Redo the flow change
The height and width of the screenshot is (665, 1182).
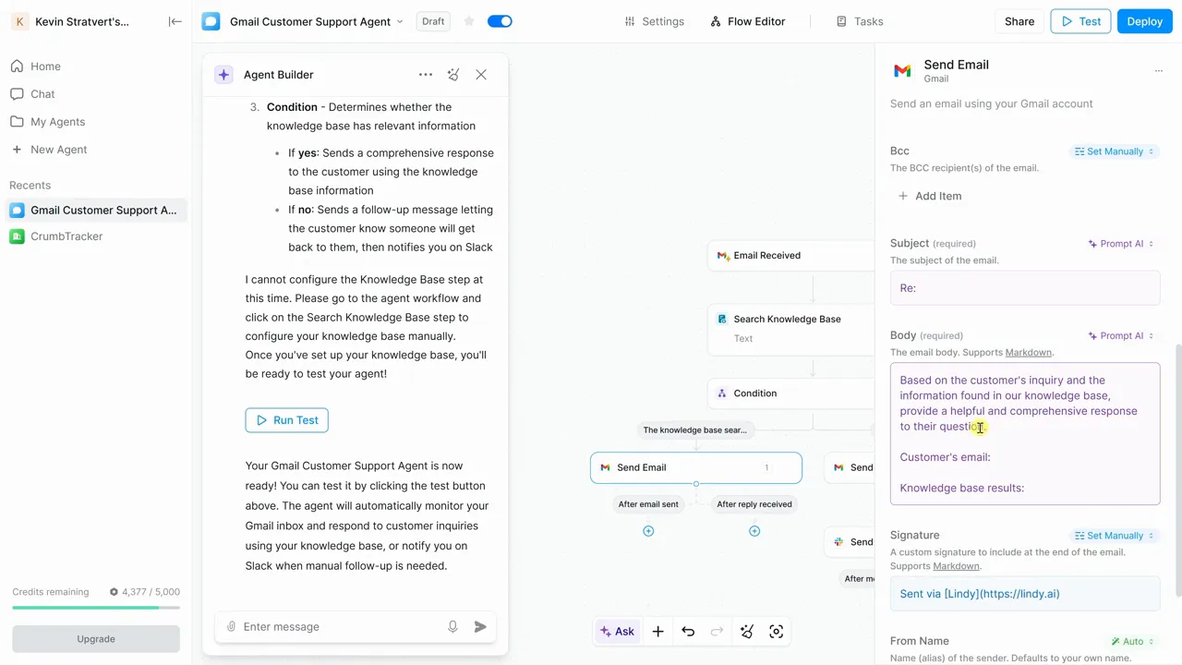(717, 632)
